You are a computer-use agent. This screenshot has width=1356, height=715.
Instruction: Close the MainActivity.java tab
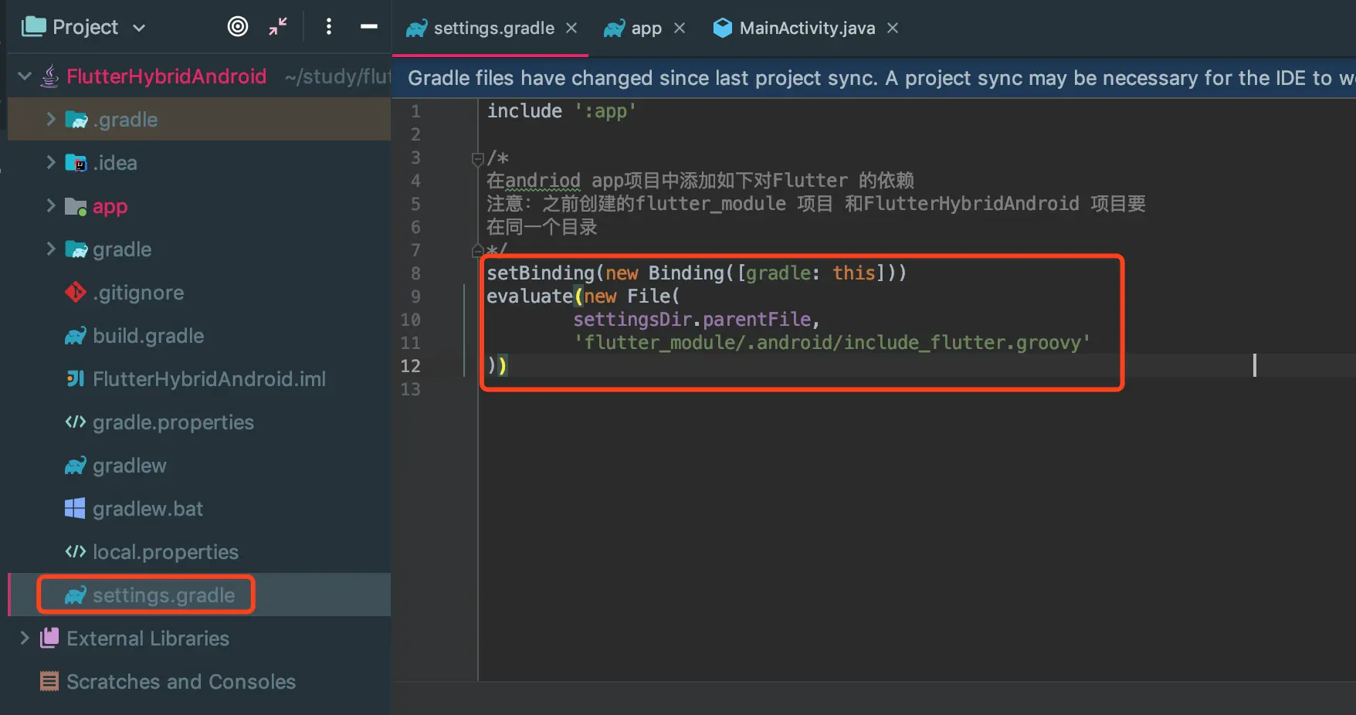point(893,28)
